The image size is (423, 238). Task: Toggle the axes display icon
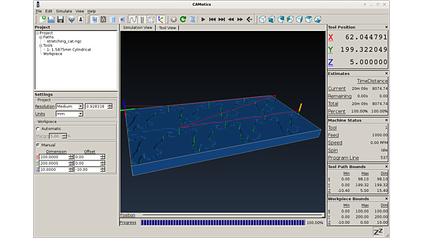(161, 19)
